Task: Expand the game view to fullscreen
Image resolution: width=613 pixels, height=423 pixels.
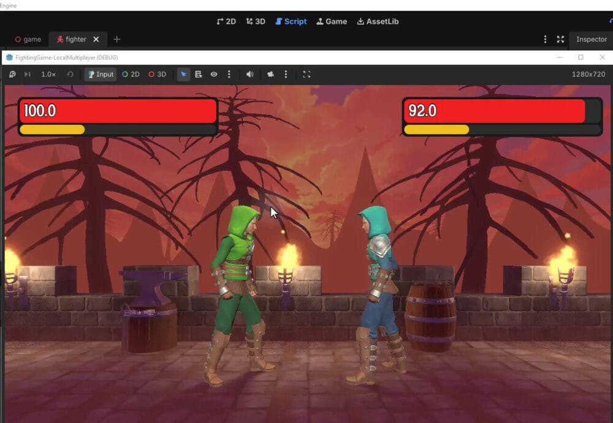Action: (307, 74)
